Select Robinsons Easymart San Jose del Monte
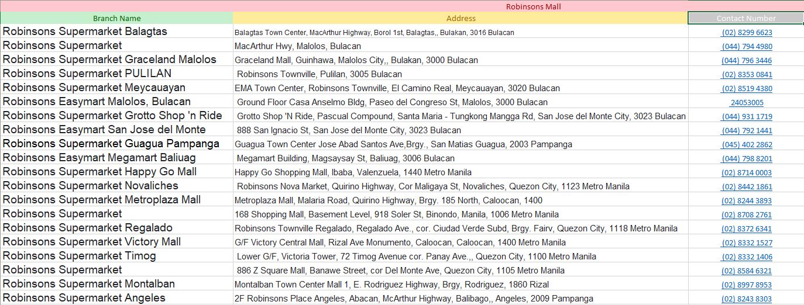804x305 pixels. pyautogui.click(x=116, y=130)
